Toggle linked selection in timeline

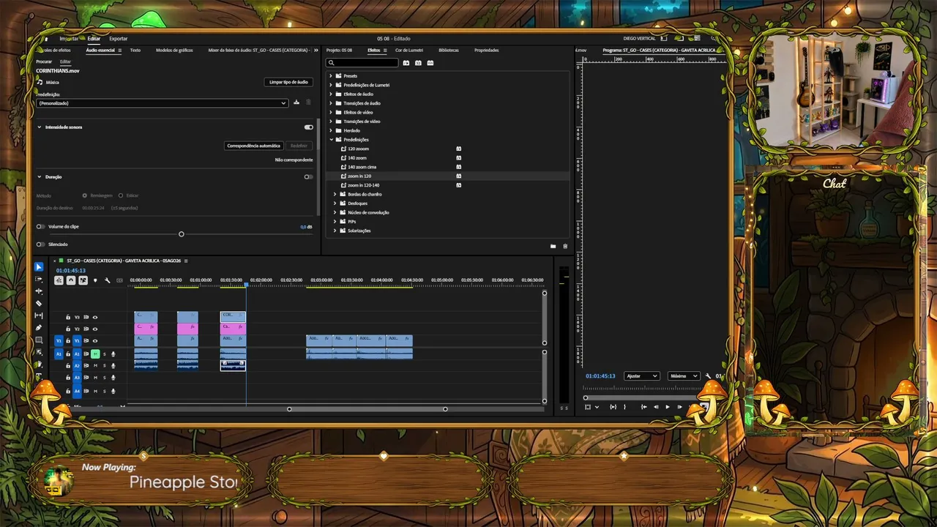point(83,280)
